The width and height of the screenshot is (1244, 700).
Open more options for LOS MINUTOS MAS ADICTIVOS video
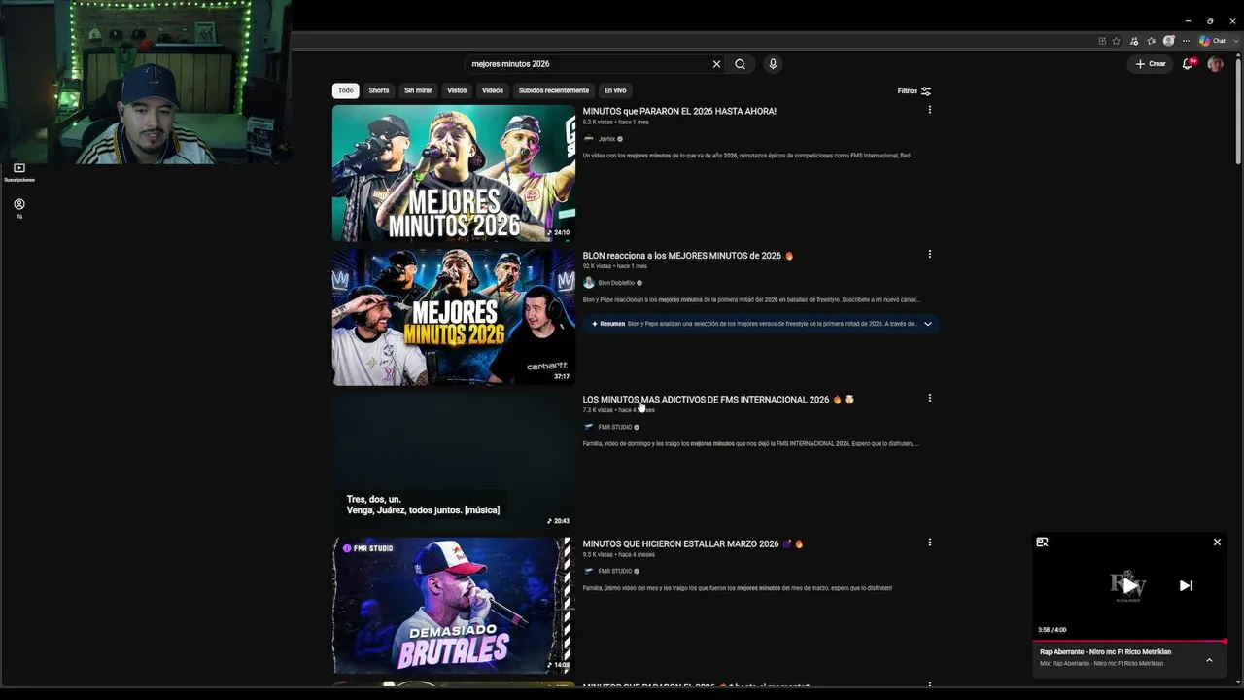tap(929, 398)
